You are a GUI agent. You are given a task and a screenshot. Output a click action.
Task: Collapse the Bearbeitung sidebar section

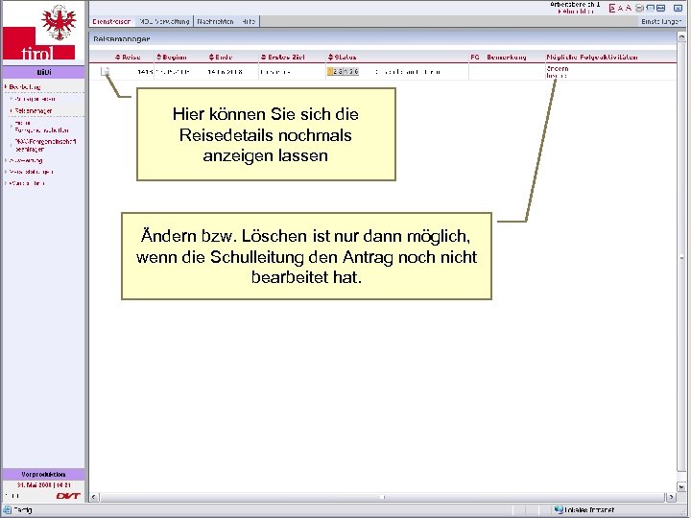point(23,86)
